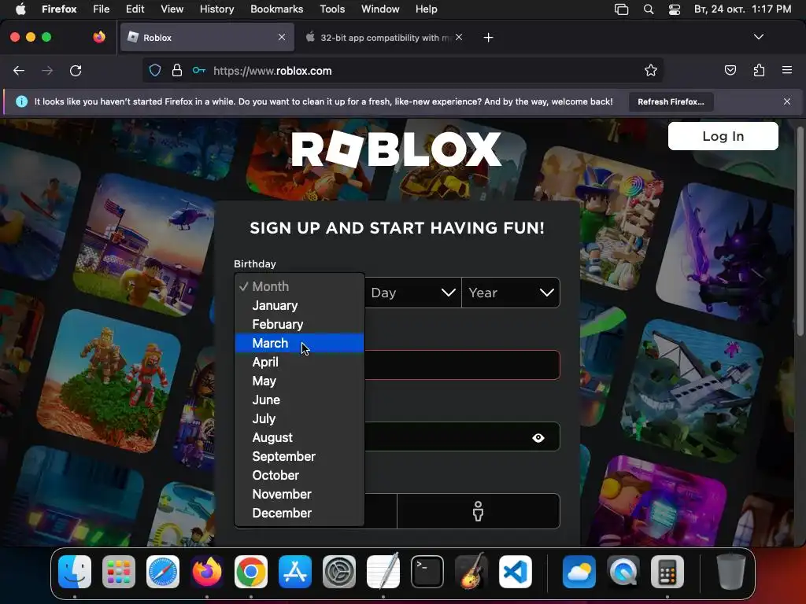Image resolution: width=806 pixels, height=604 pixels.
Task: Go back with the browser back arrow
Action: pyautogui.click(x=19, y=70)
